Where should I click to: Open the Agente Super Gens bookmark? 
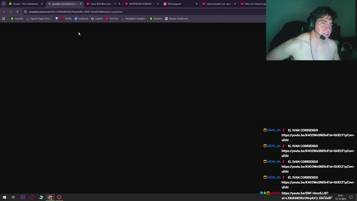tap(39, 19)
